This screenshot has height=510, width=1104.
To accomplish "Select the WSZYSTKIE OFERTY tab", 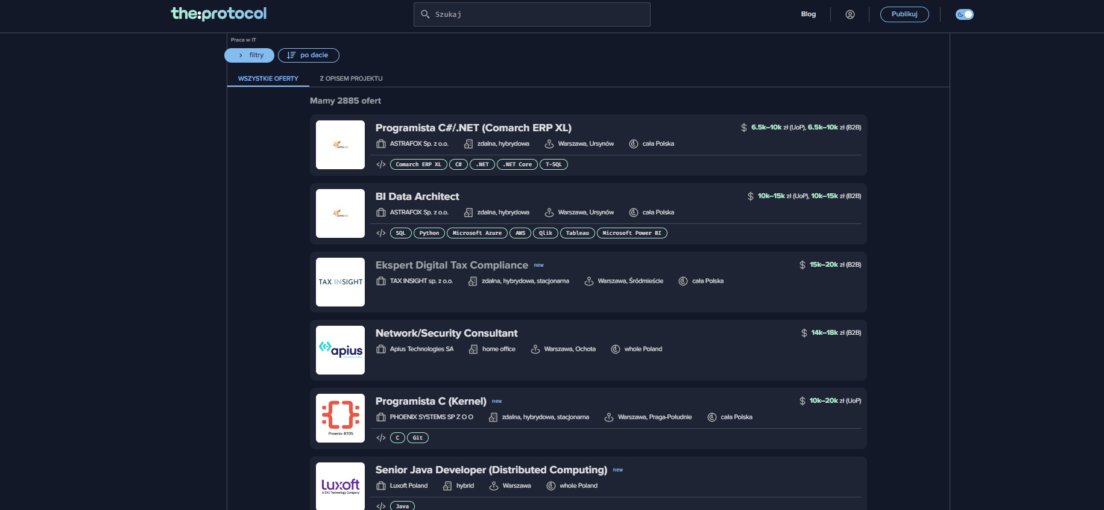I will (x=268, y=79).
